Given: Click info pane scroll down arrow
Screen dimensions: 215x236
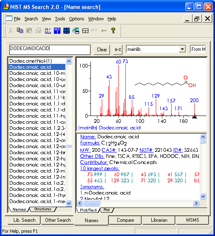Looking at the screenshot, I should 203,196.
